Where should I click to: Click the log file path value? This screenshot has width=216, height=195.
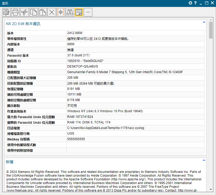pos(106,128)
